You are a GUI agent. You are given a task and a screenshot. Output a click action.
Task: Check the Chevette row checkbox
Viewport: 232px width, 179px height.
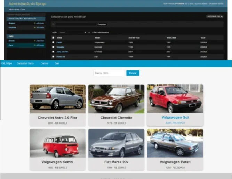point(53,47)
